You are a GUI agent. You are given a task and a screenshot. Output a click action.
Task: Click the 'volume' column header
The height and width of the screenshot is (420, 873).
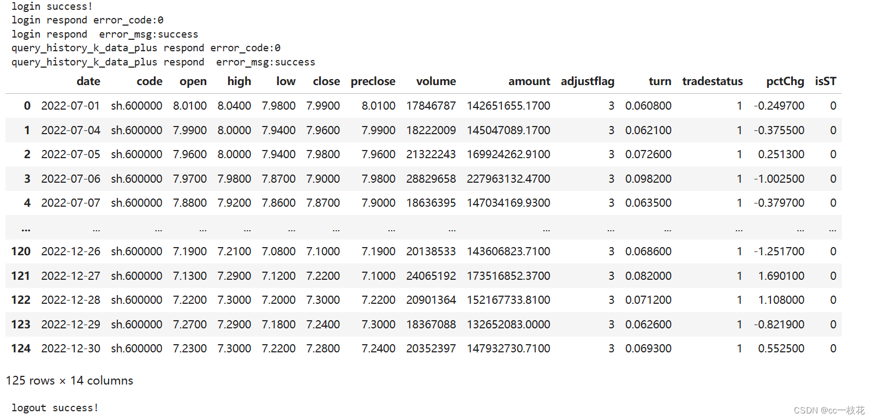pyautogui.click(x=436, y=81)
